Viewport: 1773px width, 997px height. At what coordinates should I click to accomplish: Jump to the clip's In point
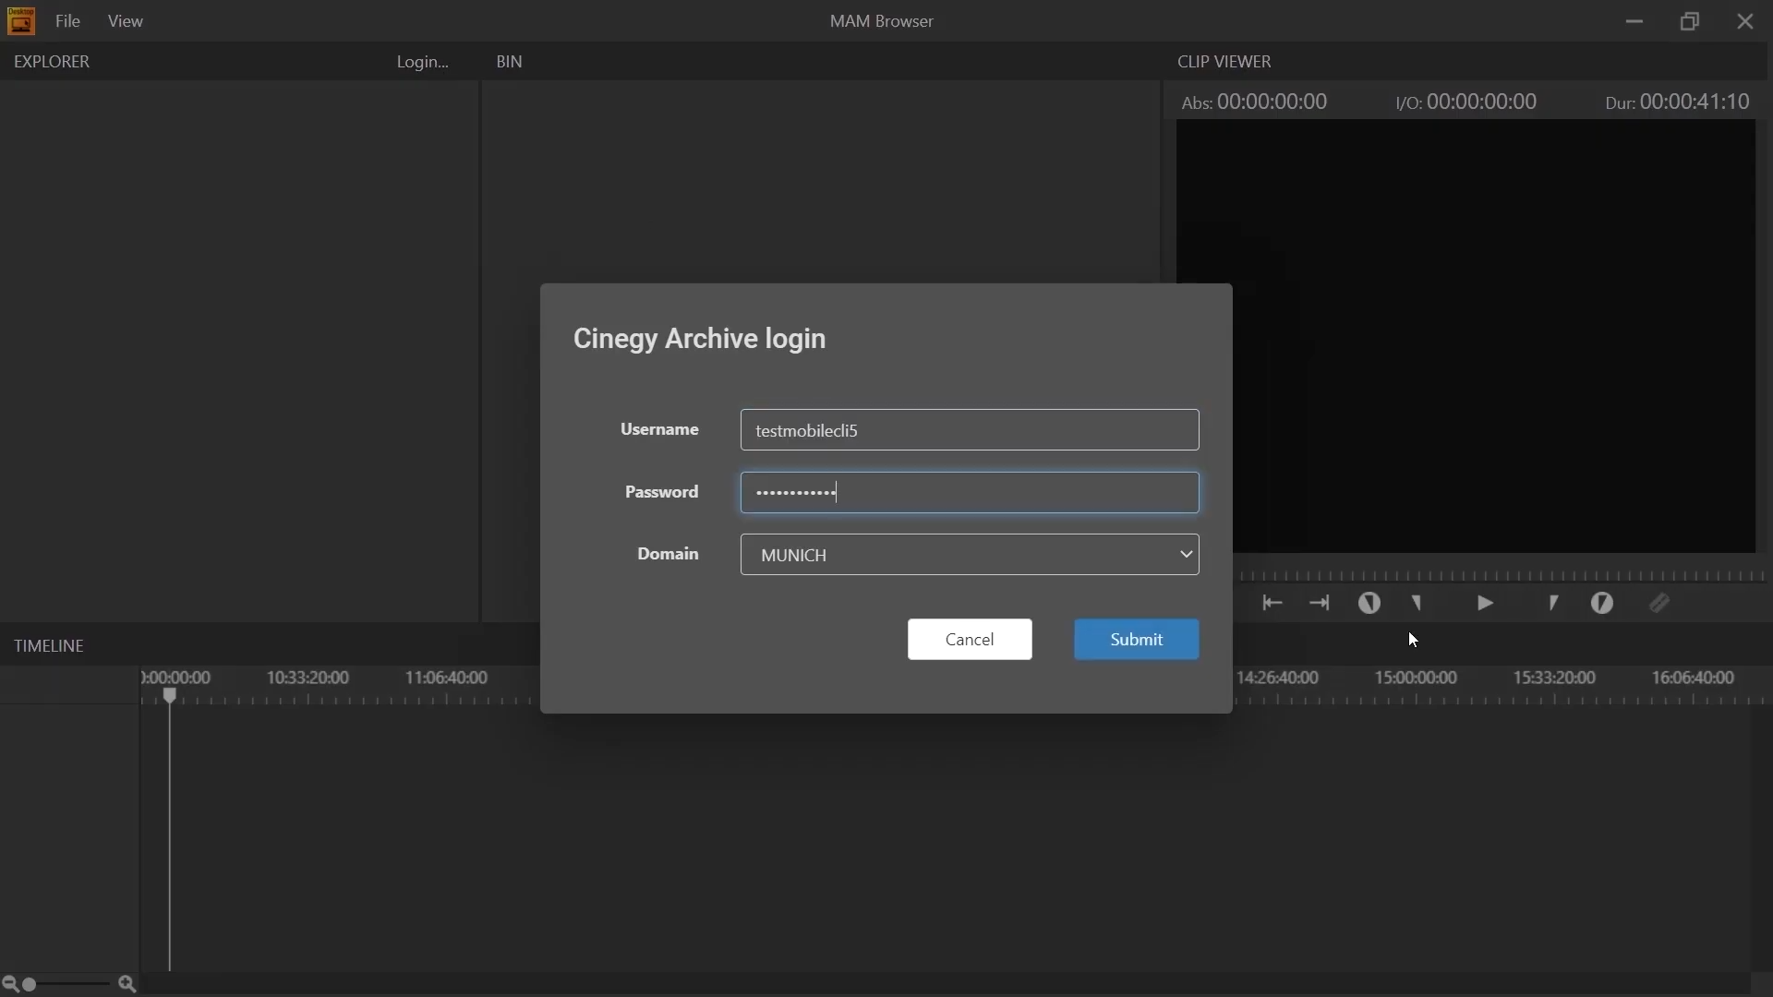(1272, 604)
